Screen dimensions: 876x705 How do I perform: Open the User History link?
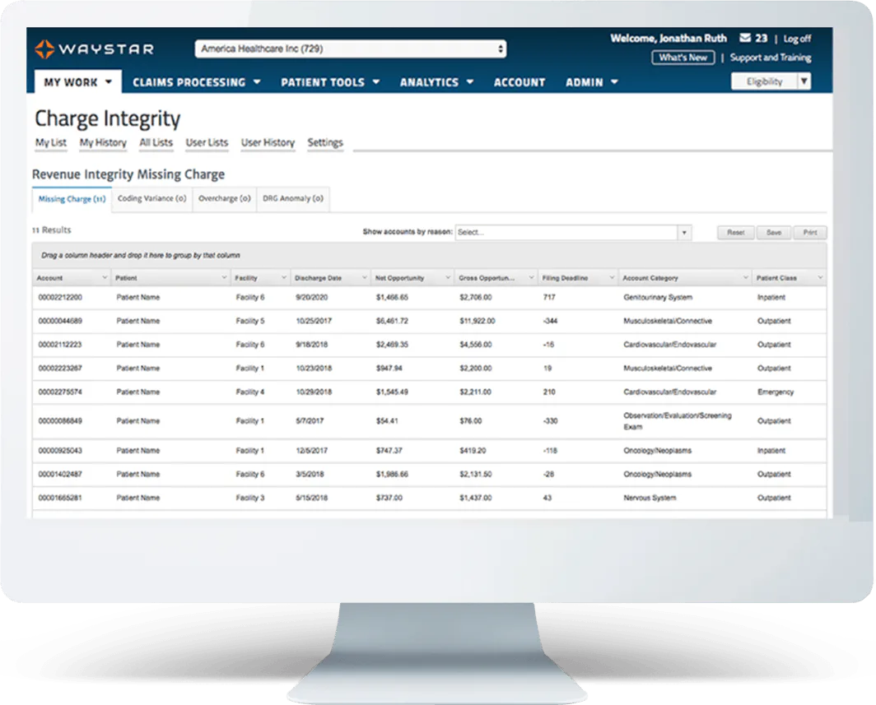click(x=268, y=143)
